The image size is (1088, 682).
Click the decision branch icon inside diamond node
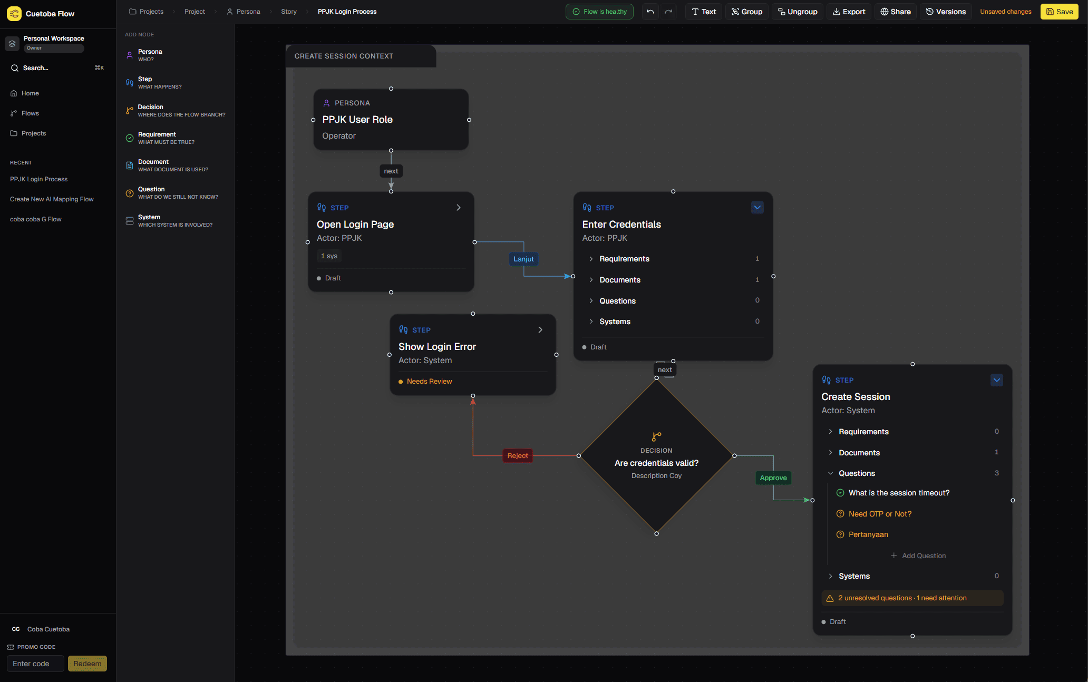click(656, 437)
